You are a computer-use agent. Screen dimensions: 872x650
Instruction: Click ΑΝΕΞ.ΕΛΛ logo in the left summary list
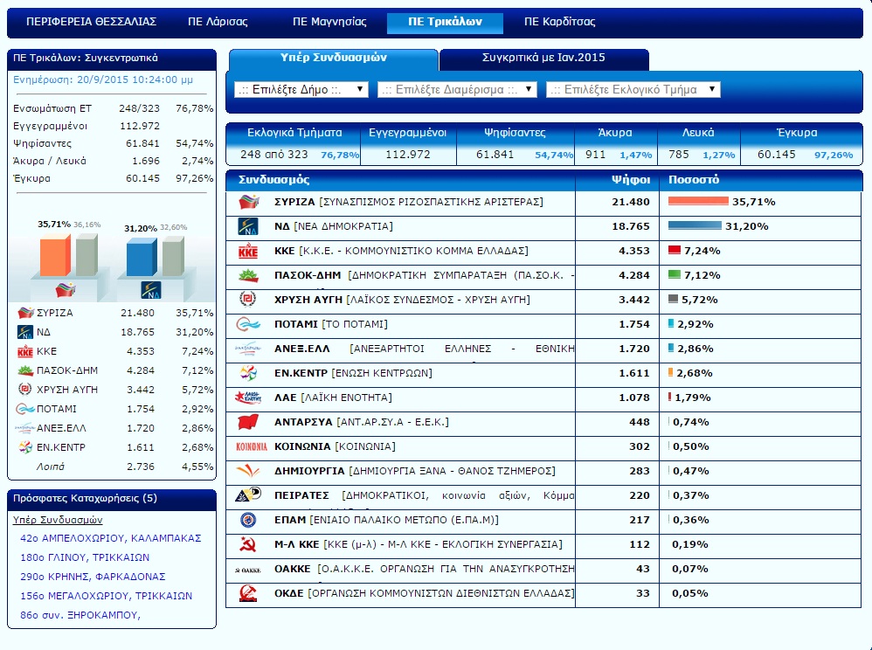tap(25, 428)
